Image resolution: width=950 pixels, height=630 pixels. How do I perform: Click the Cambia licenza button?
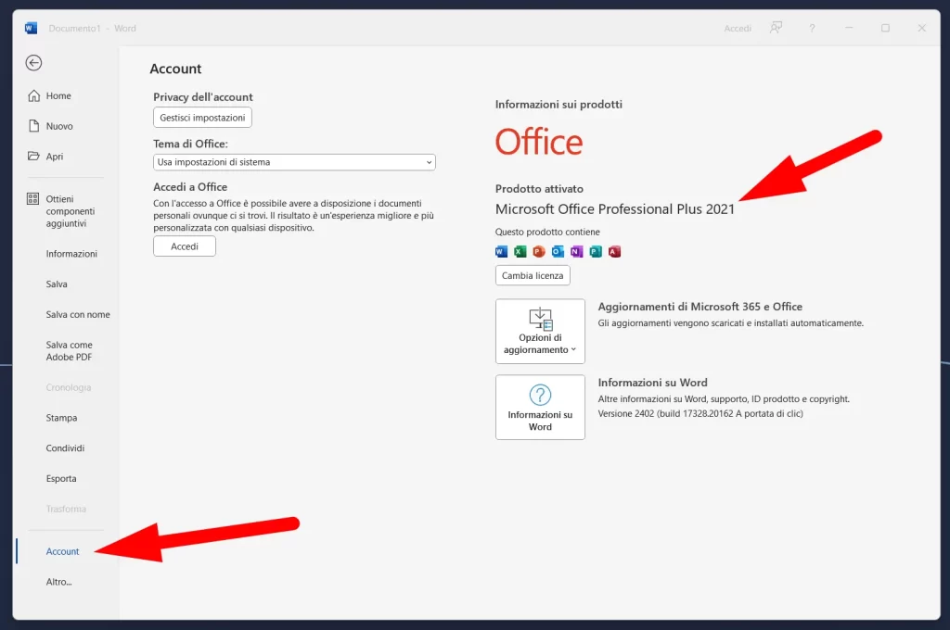tap(533, 275)
